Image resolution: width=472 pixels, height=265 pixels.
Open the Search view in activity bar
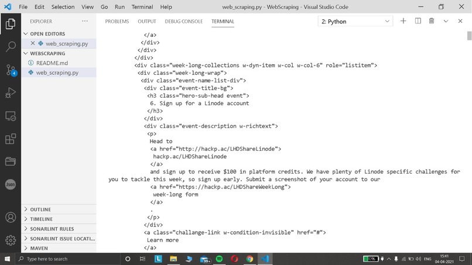[x=11, y=47]
